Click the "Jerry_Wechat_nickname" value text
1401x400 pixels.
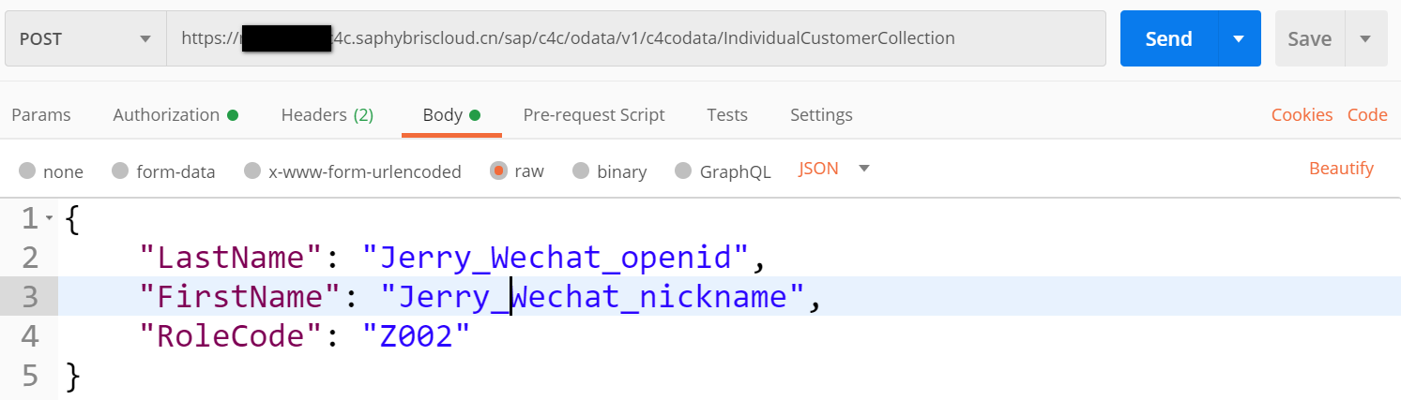pos(593,298)
